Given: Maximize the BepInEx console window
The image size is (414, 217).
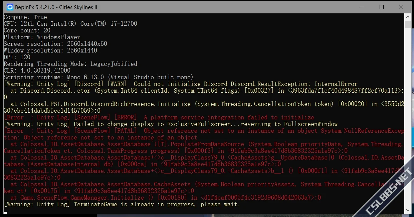Looking at the screenshot, I should click(382, 7).
